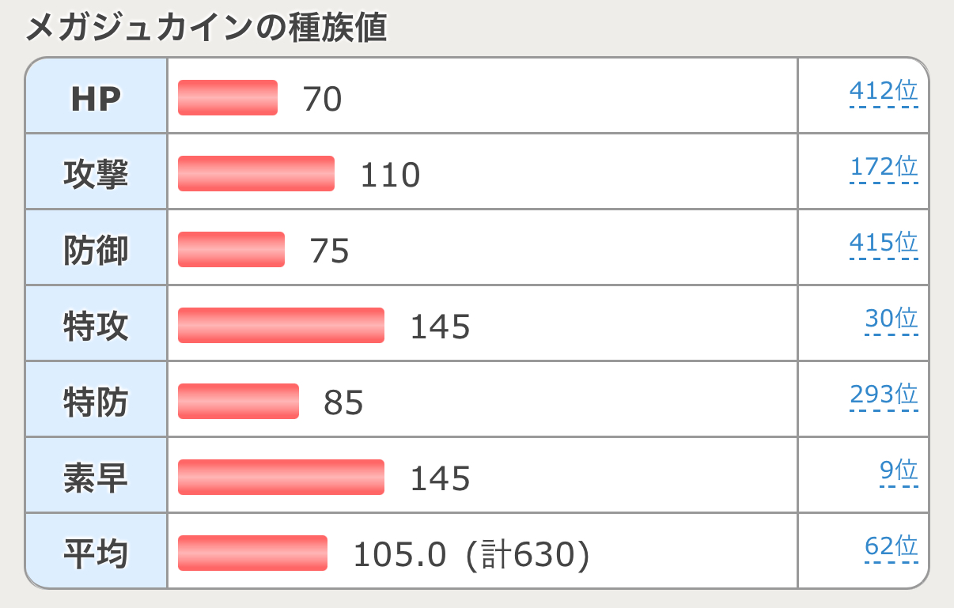Click the 平均 row label
954x608 pixels.
pyautogui.click(x=96, y=553)
